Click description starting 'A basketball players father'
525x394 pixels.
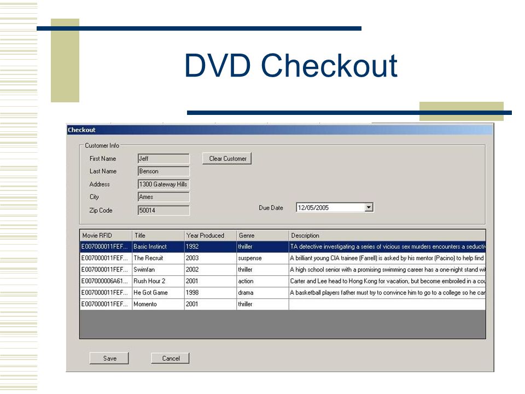coord(387,292)
